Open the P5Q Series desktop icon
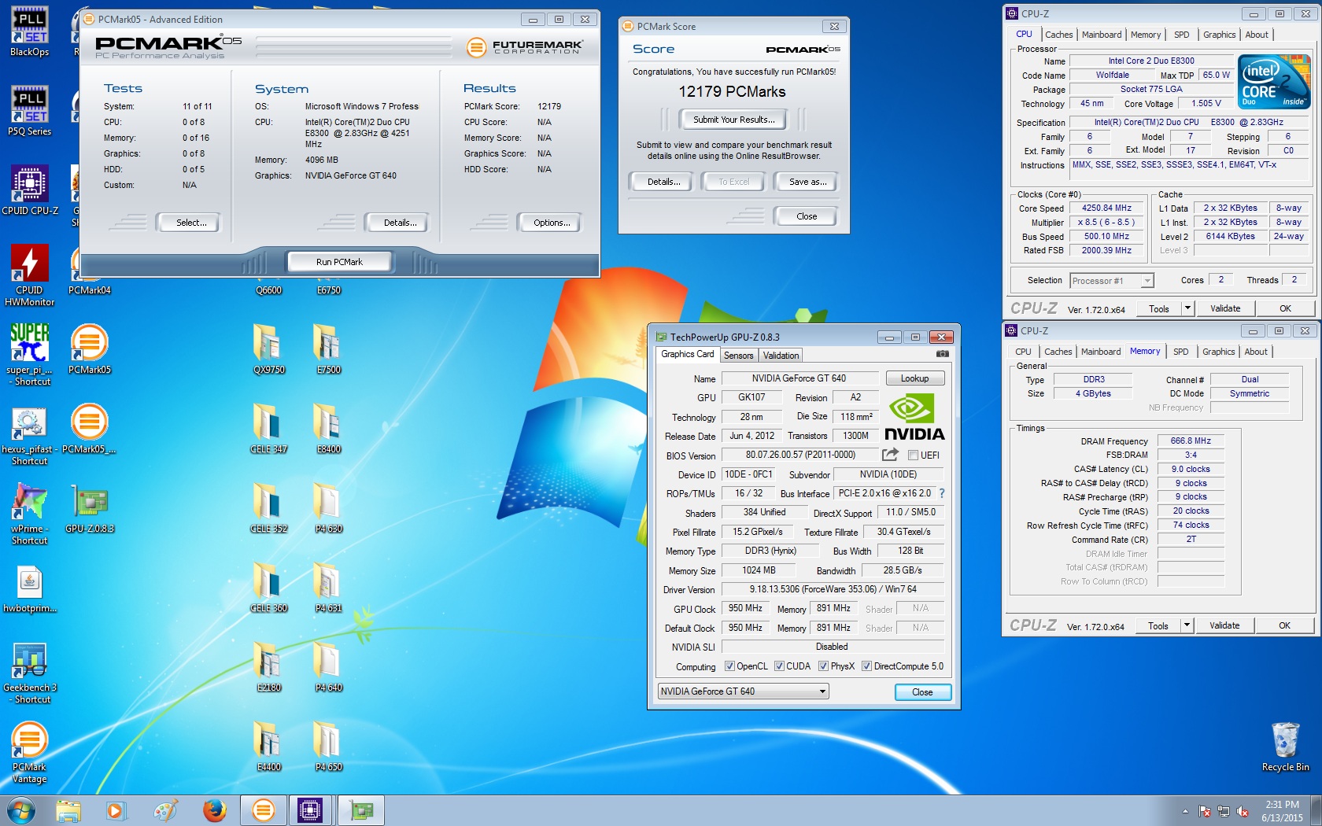 [x=29, y=111]
